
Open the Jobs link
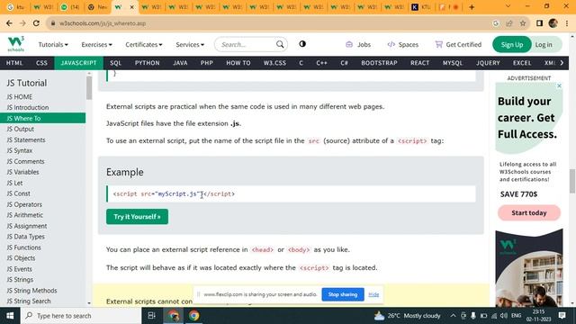[358, 44]
